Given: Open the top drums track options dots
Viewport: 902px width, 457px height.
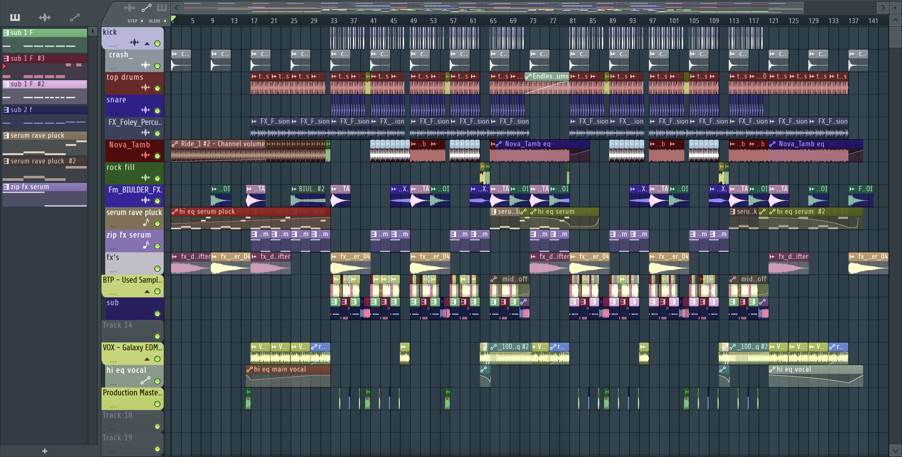Looking at the screenshot, I should (113, 91).
